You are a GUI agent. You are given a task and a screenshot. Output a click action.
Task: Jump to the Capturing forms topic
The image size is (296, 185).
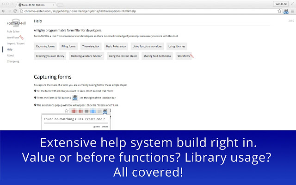pos(45,46)
